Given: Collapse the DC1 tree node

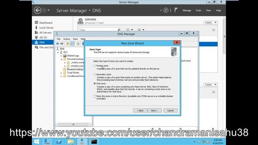Looking at the screenshot, I should [58, 52].
